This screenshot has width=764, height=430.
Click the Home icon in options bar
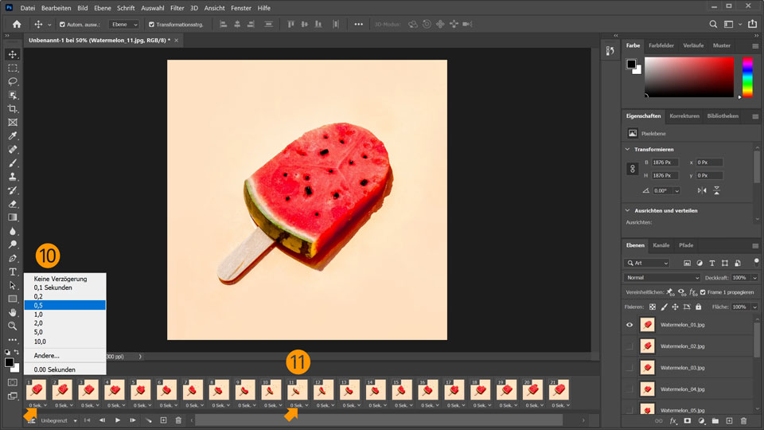click(17, 24)
